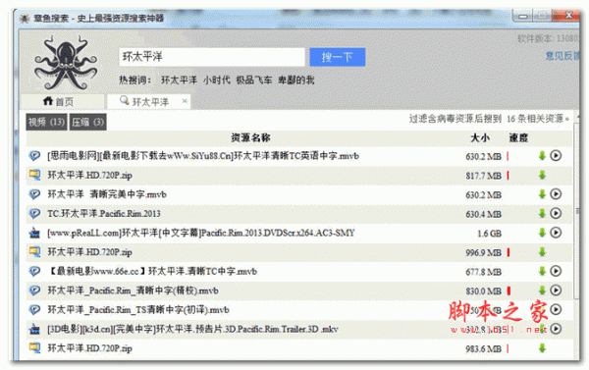
Task: Play 环太平洋 清晰完美中字.rmvb
Action: click(x=556, y=194)
